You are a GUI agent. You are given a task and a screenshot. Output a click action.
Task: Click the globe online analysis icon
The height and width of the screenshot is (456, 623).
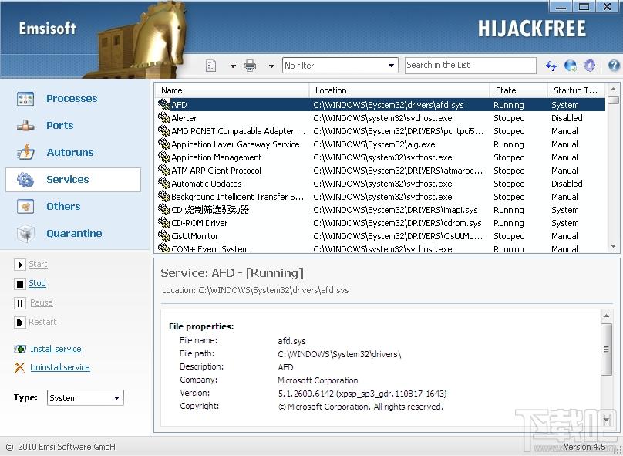tap(571, 66)
